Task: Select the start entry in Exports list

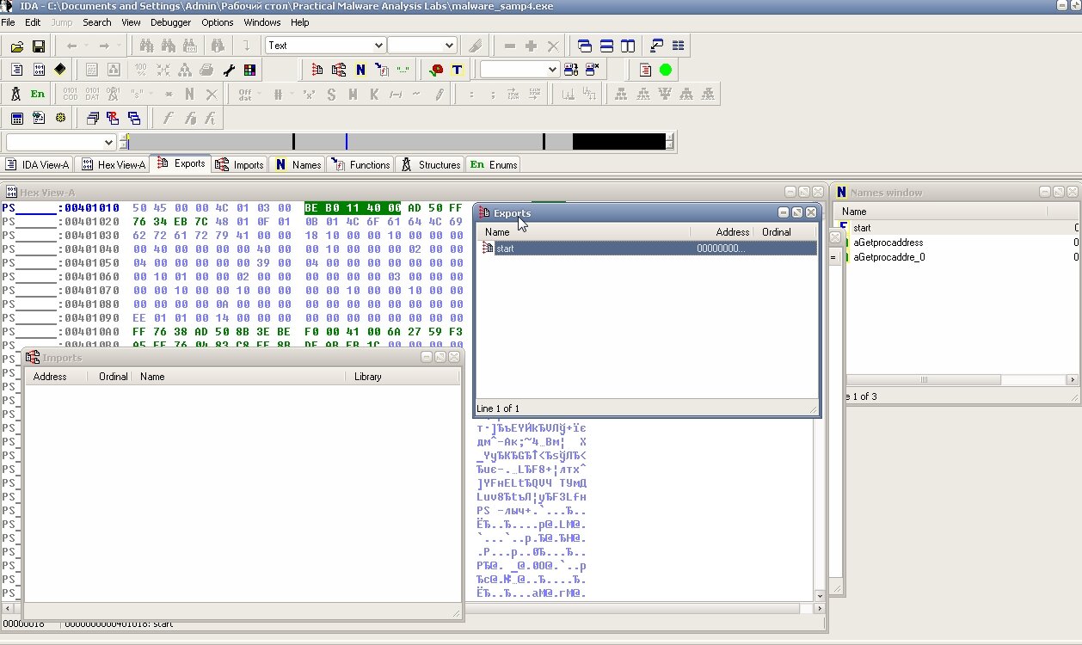Action: point(505,249)
